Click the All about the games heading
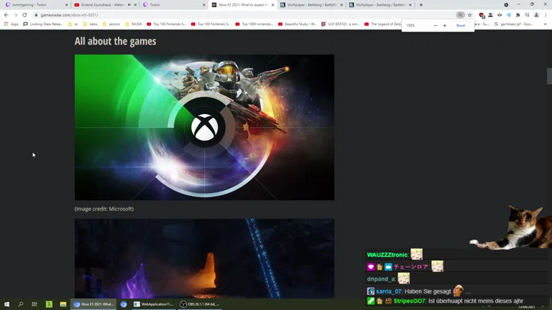 [x=116, y=41]
